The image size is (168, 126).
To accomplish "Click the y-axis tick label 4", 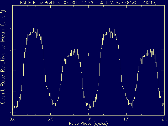I will (x=10, y=29).
